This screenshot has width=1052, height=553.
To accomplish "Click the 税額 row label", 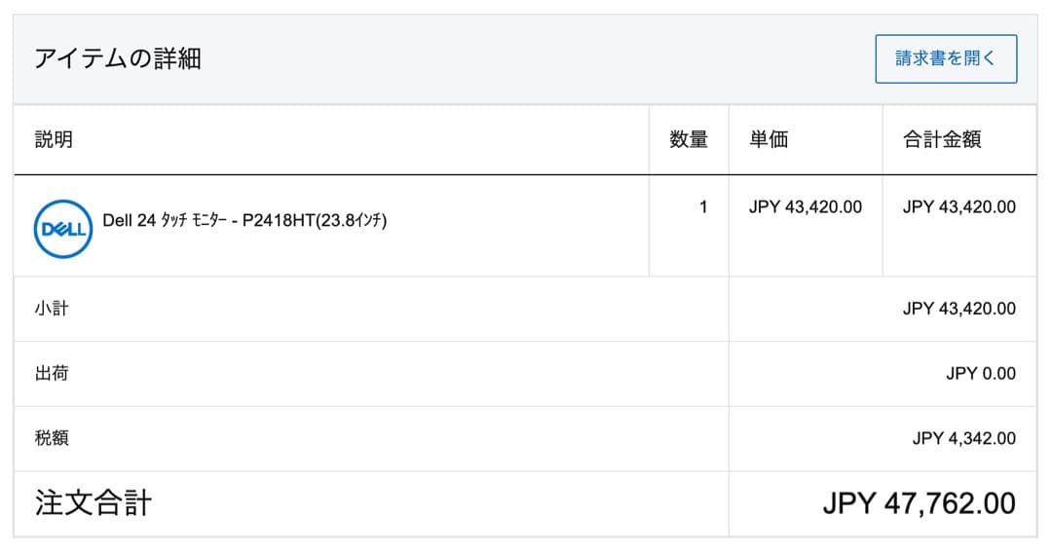I will 52,438.
